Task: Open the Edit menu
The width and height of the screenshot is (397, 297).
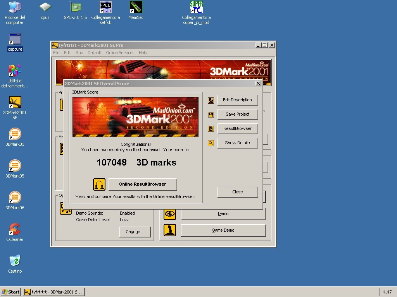Action: pyautogui.click(x=67, y=53)
